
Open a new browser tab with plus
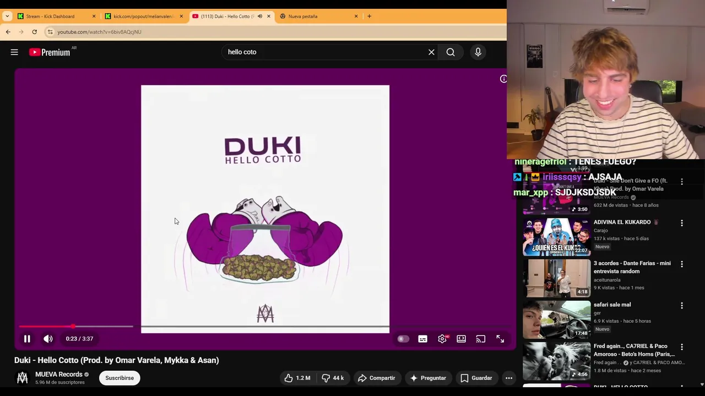[x=369, y=16]
